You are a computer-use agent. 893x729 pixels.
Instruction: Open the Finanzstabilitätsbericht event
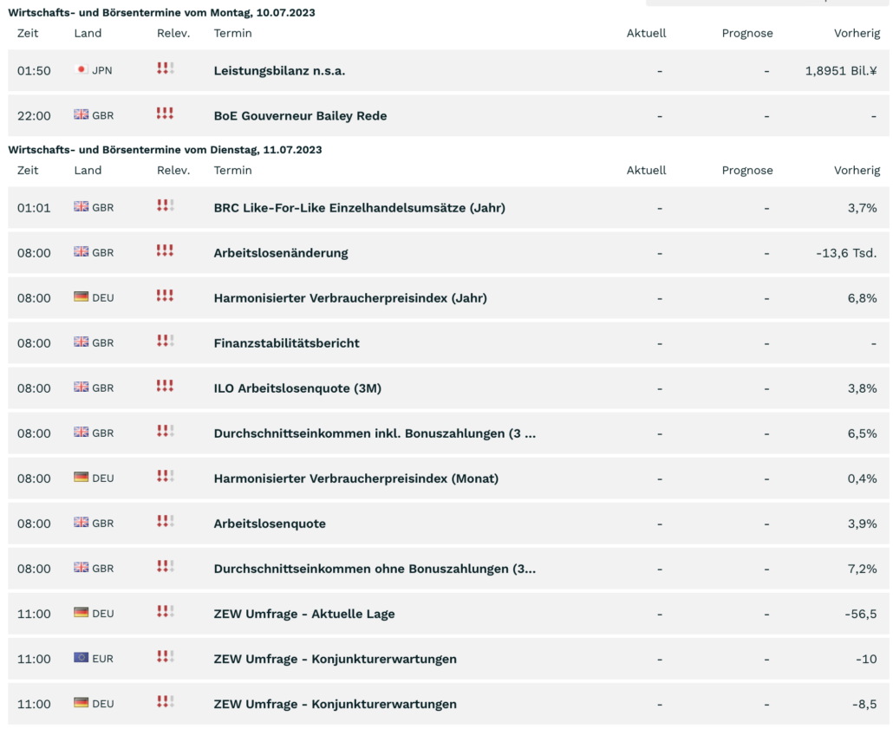[286, 343]
